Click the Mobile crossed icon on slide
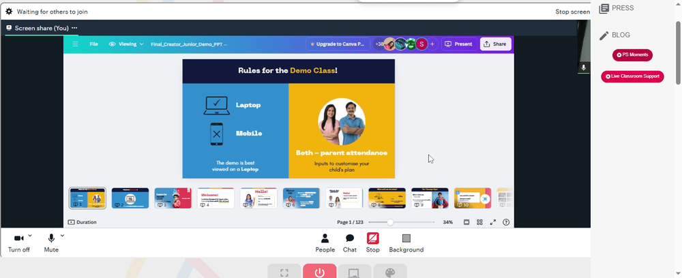 [x=217, y=134]
